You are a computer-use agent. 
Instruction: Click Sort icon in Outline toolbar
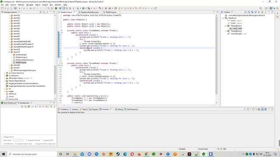click(x=249, y=12)
